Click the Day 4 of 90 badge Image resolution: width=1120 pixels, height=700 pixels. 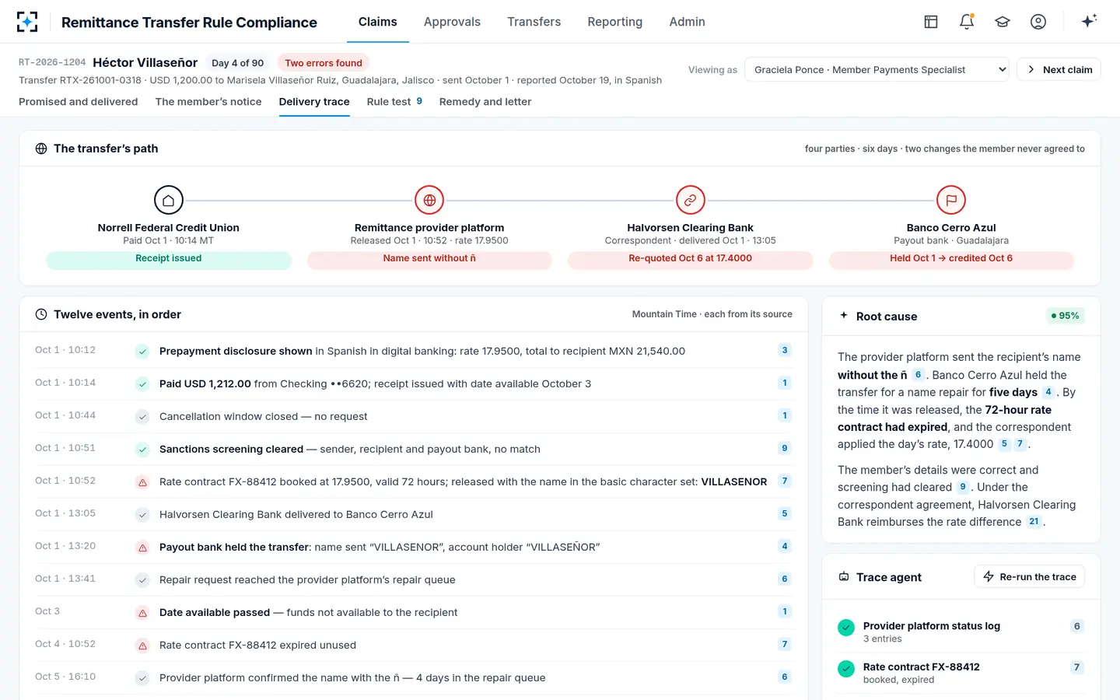point(237,63)
